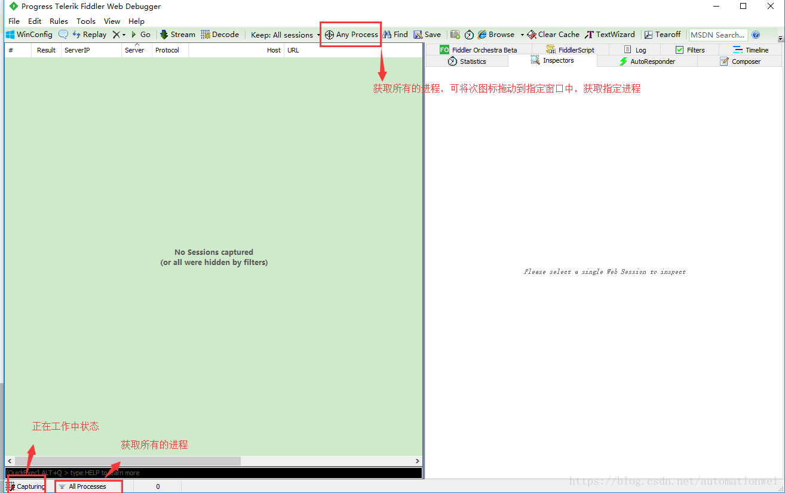Sort sessions by the Host column

tap(237, 50)
